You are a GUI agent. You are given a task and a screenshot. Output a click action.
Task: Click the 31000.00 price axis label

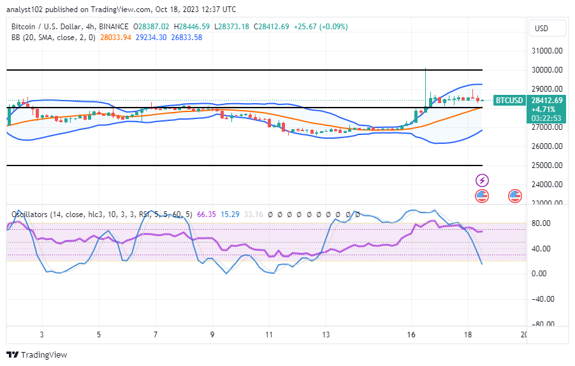click(547, 51)
